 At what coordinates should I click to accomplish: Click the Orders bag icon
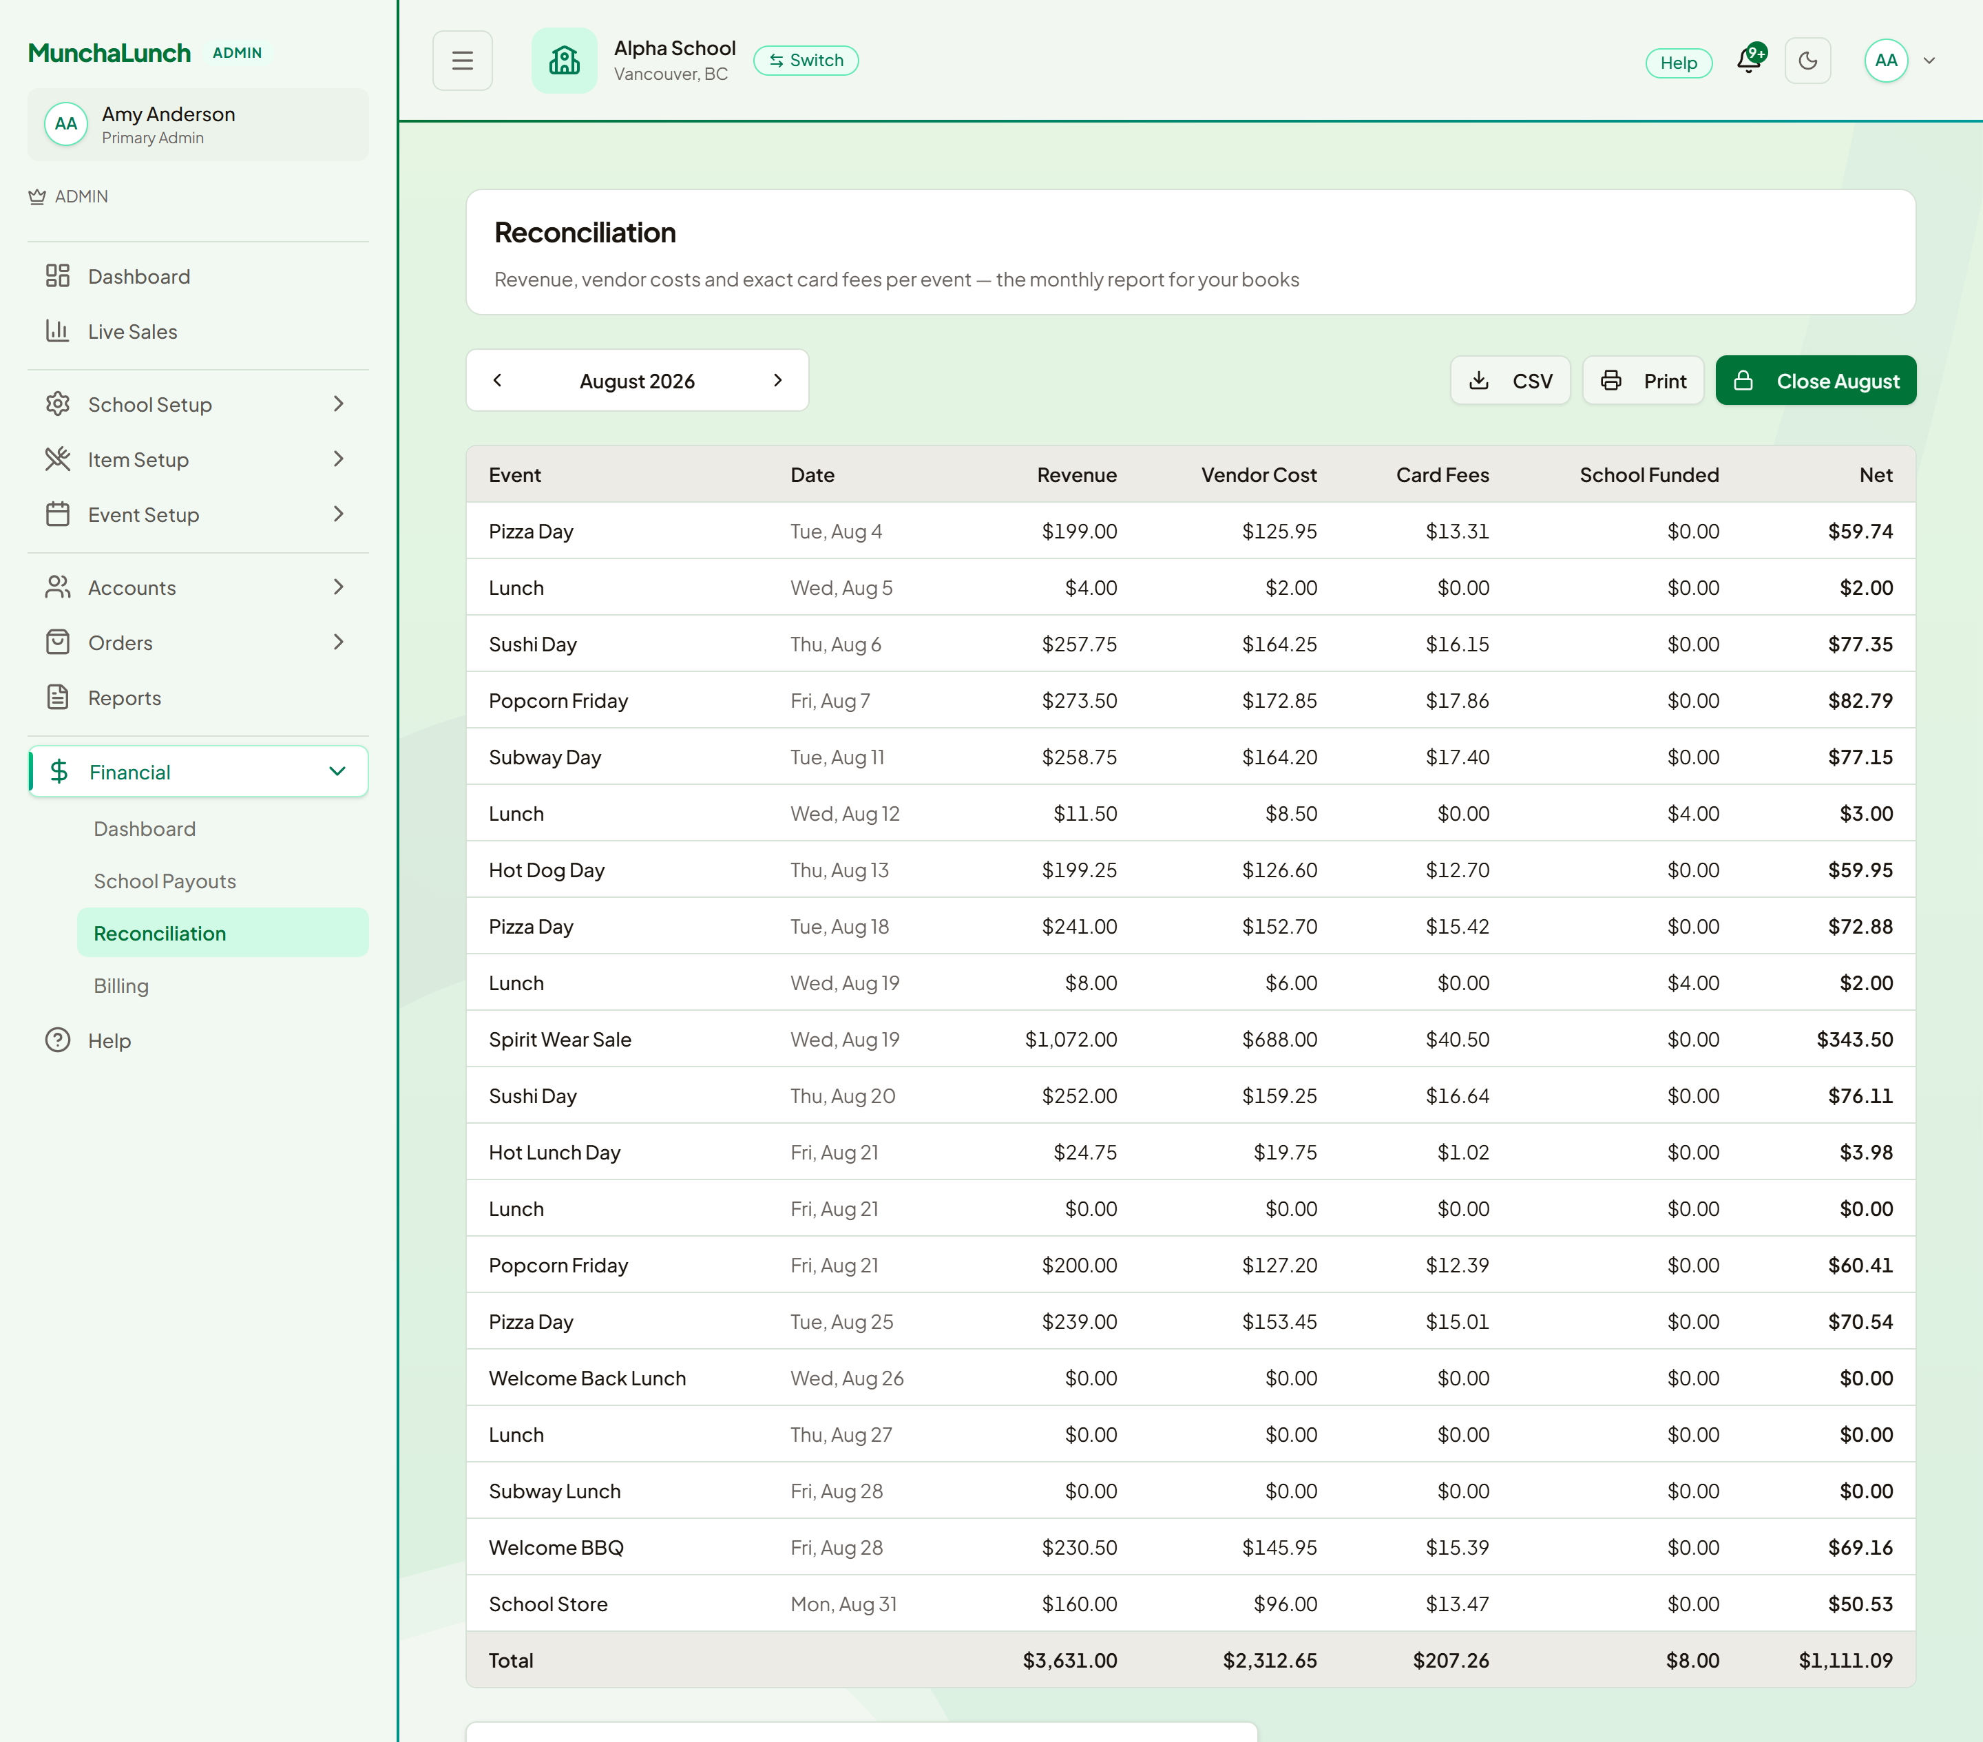pos(57,642)
